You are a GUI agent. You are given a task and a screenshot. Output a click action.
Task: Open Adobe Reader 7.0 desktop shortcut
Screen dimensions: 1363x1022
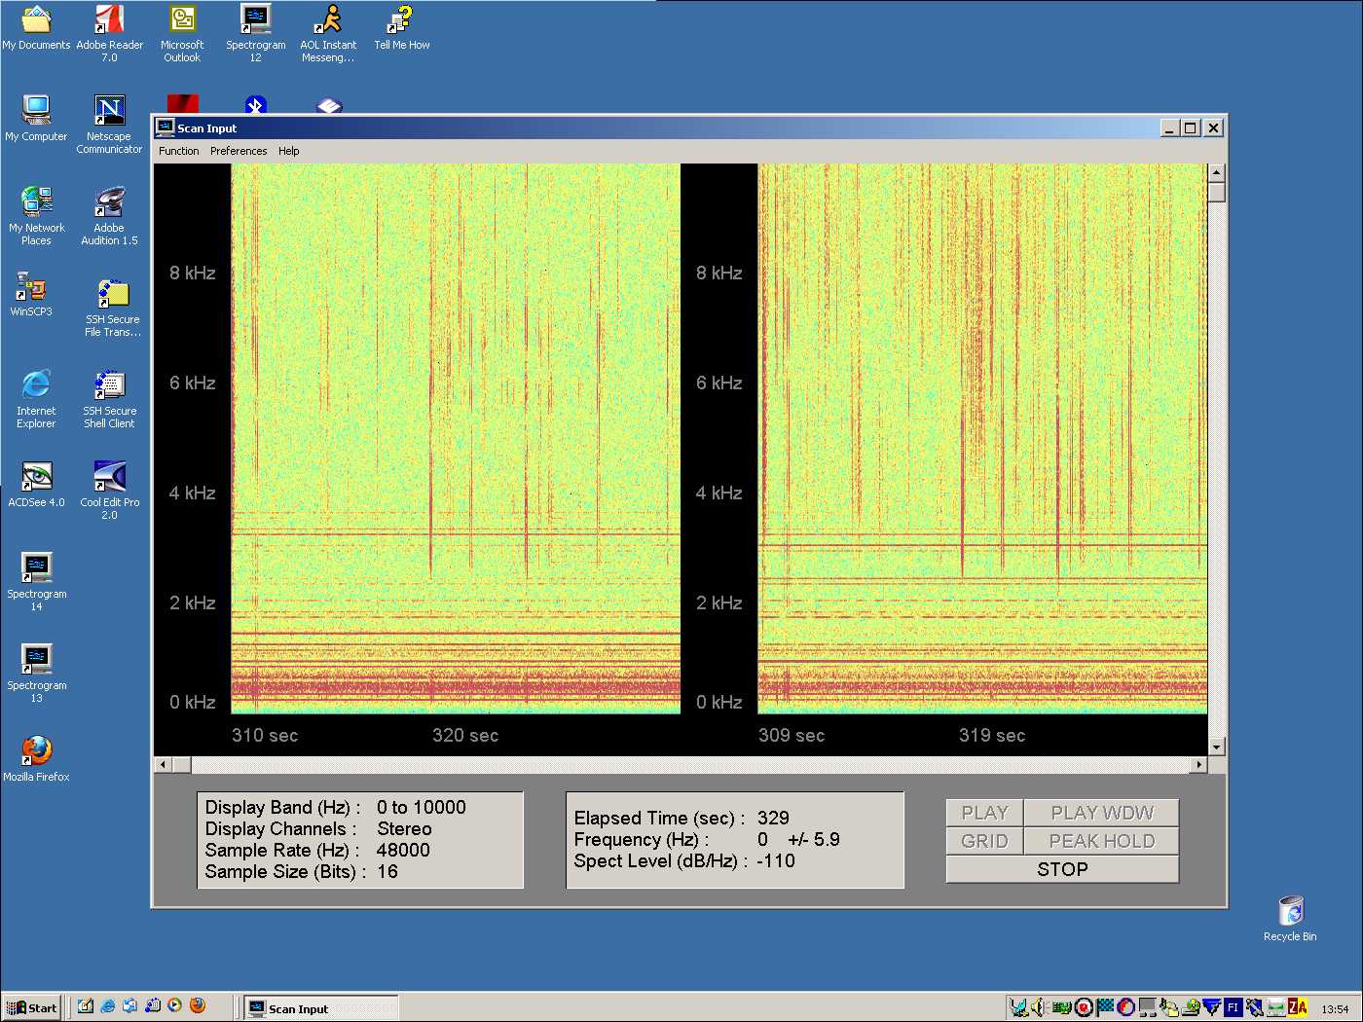(109, 33)
